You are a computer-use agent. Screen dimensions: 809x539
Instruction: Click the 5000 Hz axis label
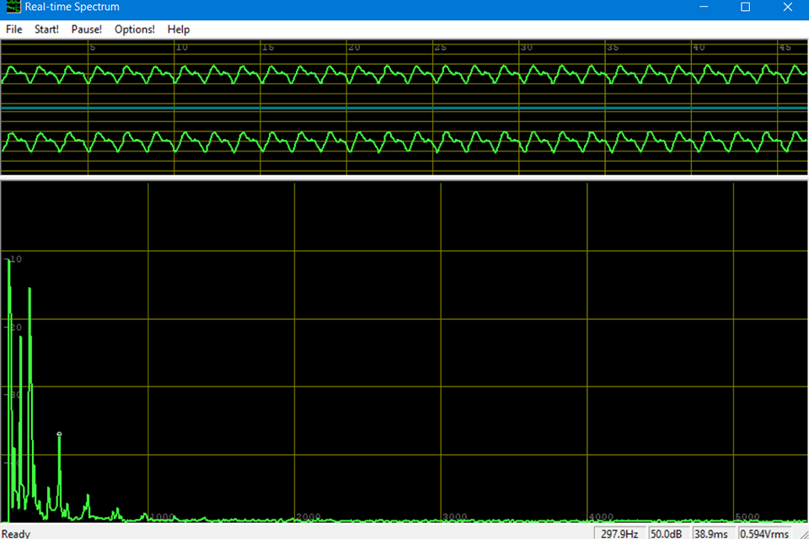tap(747, 517)
